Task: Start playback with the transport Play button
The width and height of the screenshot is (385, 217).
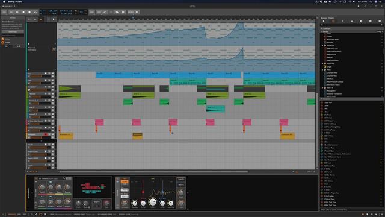Action: coord(17,12)
